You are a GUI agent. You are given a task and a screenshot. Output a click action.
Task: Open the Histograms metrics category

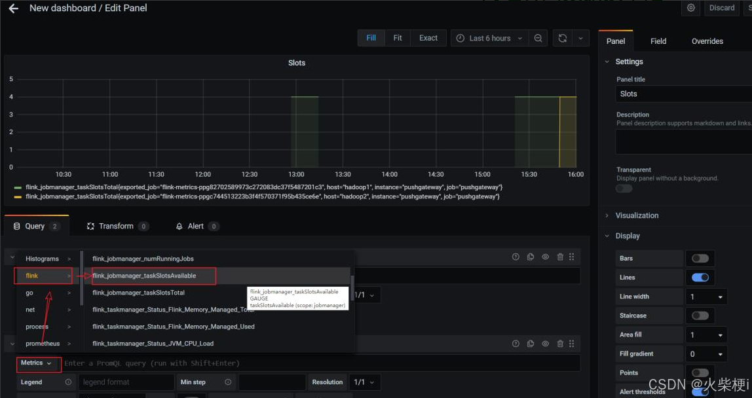(x=47, y=259)
